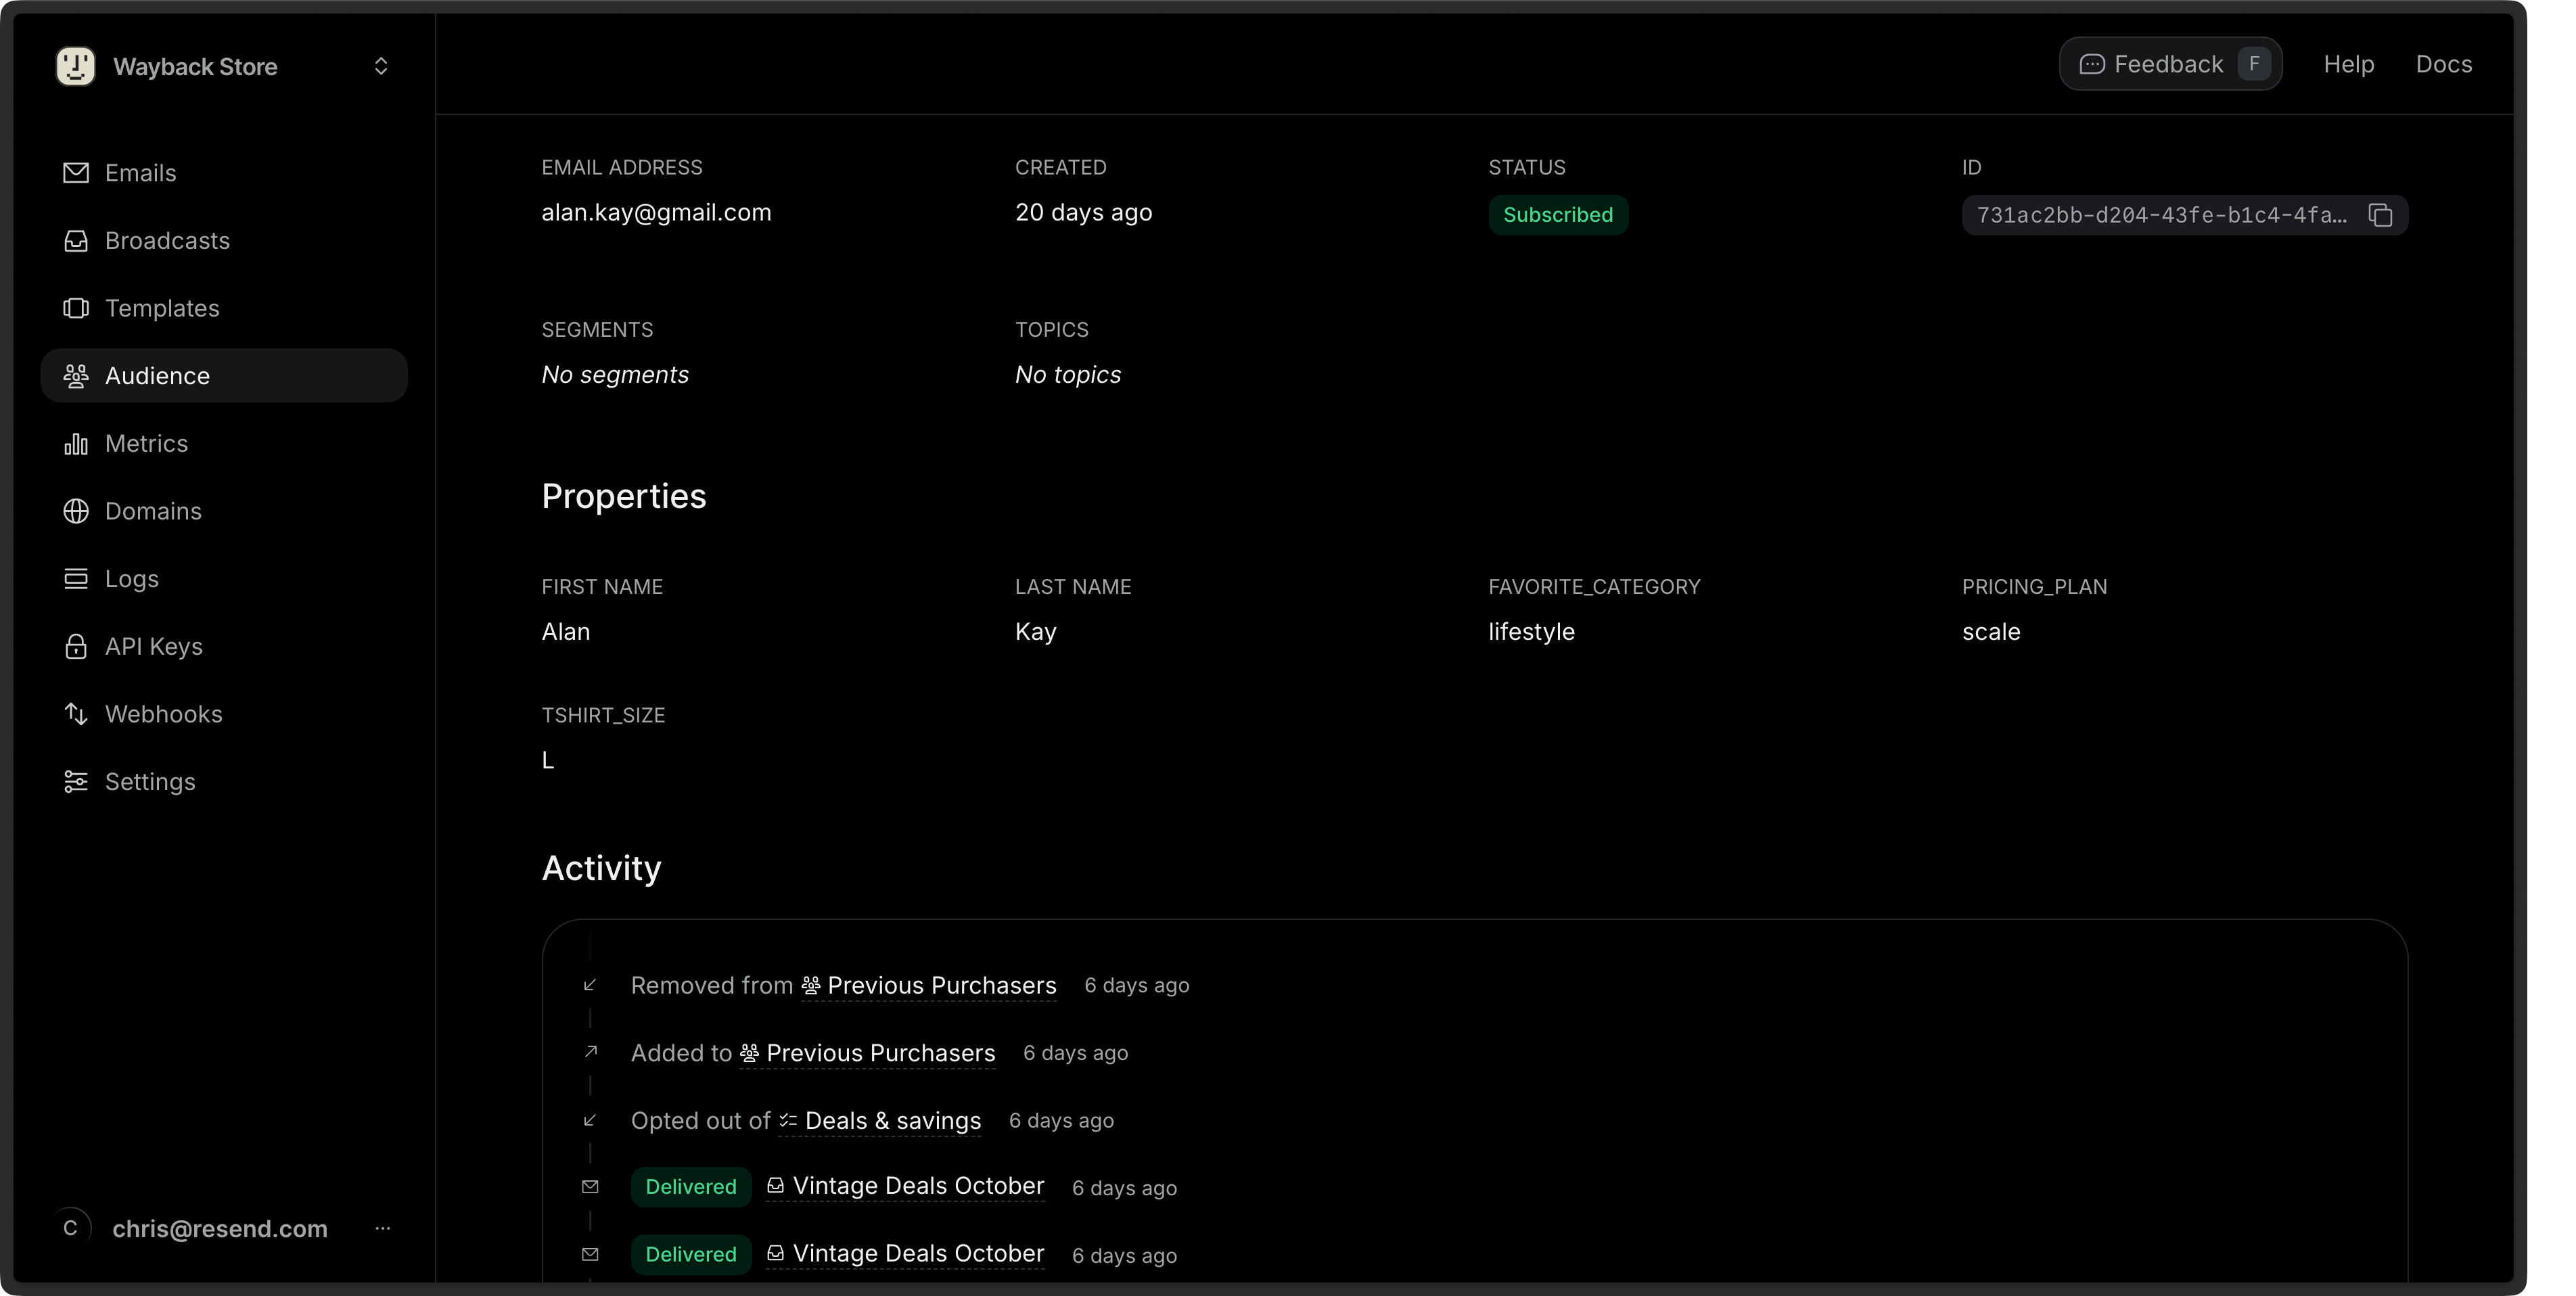The image size is (2576, 1296).
Task: Open Previous Purchasers in the Removed from entry
Action: 940,986
